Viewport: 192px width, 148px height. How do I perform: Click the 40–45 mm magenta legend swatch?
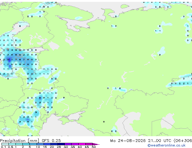point(82,144)
